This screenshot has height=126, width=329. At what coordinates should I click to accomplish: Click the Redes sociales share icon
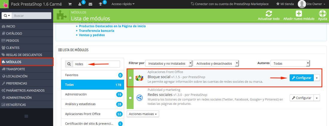pyautogui.click(x=139, y=98)
